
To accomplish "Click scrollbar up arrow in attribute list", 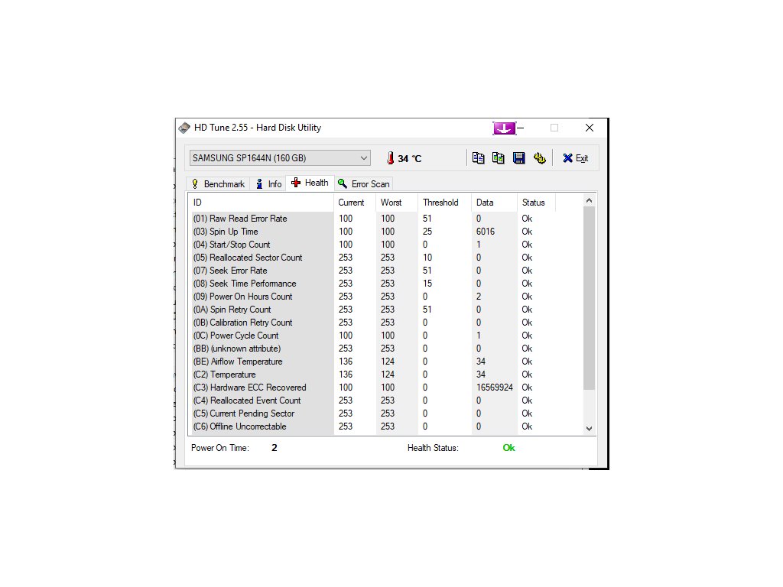I will pyautogui.click(x=590, y=201).
